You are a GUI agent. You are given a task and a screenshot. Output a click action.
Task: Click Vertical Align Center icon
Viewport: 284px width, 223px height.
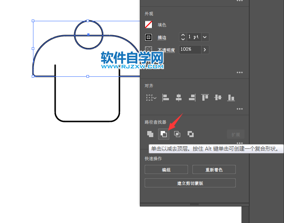point(218,98)
